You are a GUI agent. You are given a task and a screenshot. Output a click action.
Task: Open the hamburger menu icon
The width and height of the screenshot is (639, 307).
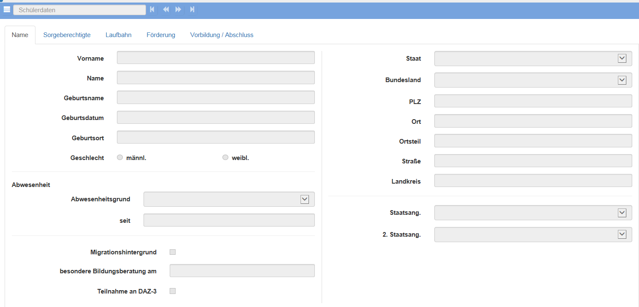(7, 9)
